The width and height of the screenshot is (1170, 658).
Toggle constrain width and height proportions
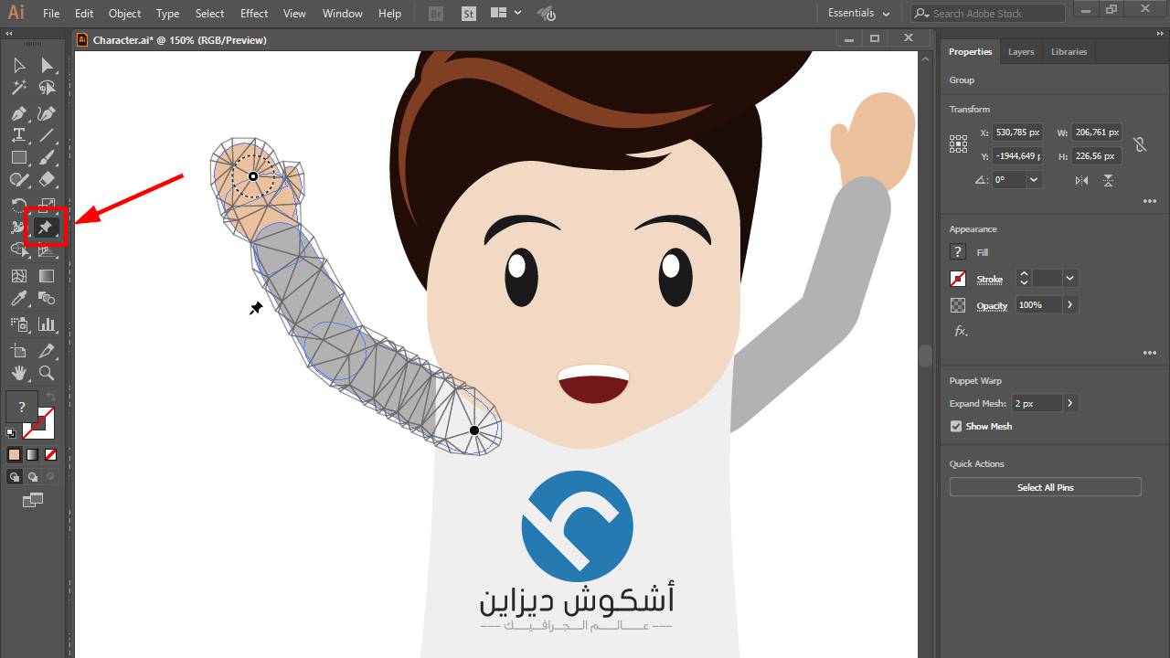click(x=1139, y=144)
